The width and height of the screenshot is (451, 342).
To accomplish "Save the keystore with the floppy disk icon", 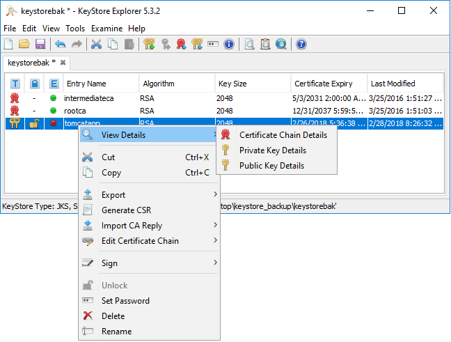I will 40,45.
